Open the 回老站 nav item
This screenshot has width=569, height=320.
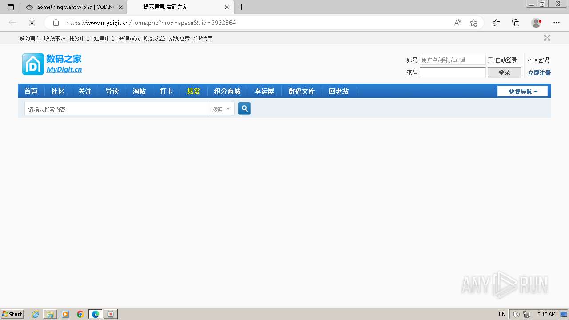click(339, 91)
